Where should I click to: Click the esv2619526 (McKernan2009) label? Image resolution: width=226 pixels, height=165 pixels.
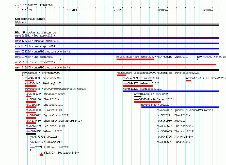coord(41,73)
